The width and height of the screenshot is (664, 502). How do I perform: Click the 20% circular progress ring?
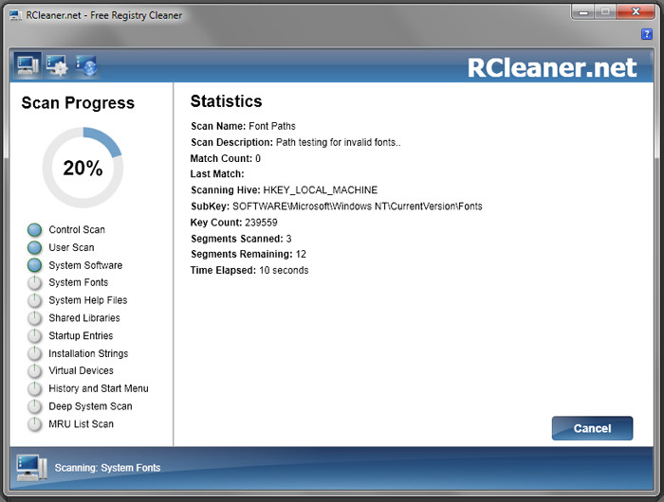(x=83, y=168)
